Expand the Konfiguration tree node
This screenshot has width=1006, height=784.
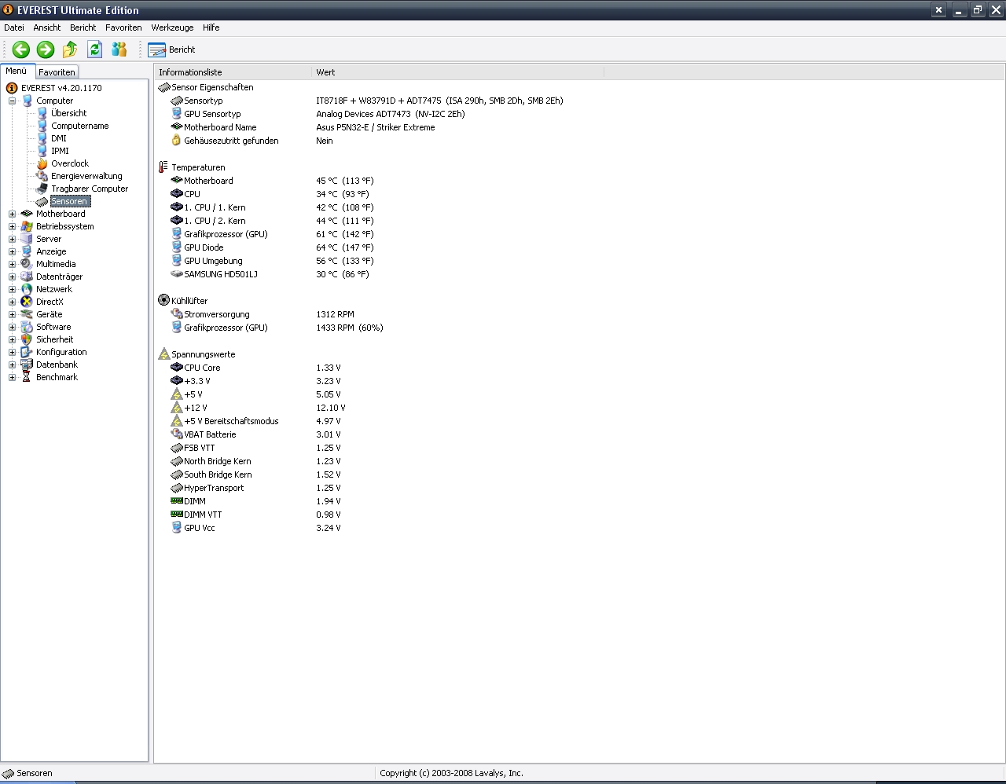pos(13,352)
